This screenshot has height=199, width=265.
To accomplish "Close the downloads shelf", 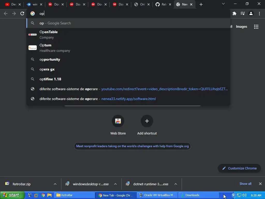I will pyautogui.click(x=260, y=184).
